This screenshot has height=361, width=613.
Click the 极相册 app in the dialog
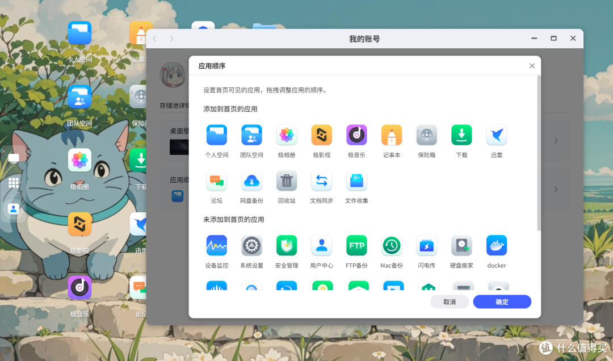click(x=287, y=135)
